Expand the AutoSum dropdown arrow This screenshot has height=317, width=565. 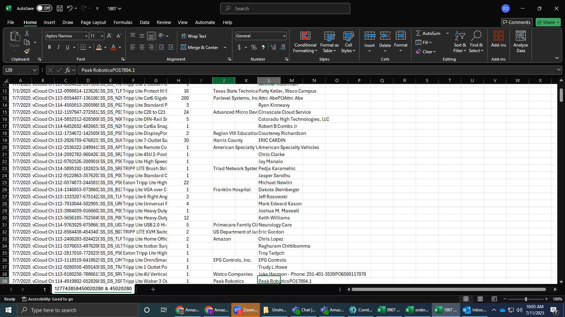tap(447, 33)
